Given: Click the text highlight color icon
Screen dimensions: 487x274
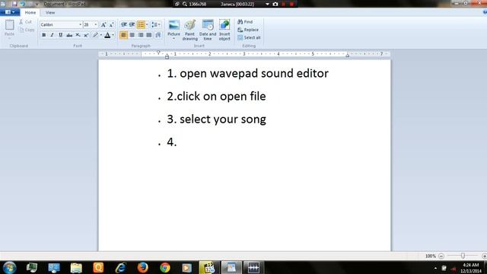Looking at the screenshot, I should (95, 35).
